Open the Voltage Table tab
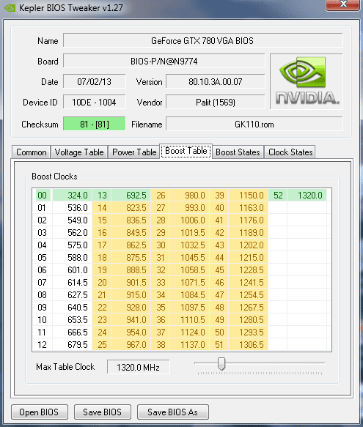The height and width of the screenshot is (427, 363). click(x=79, y=152)
